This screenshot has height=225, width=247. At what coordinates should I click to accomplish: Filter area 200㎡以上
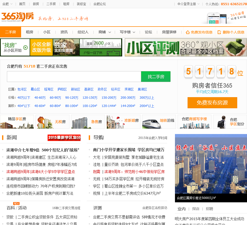(147, 106)
